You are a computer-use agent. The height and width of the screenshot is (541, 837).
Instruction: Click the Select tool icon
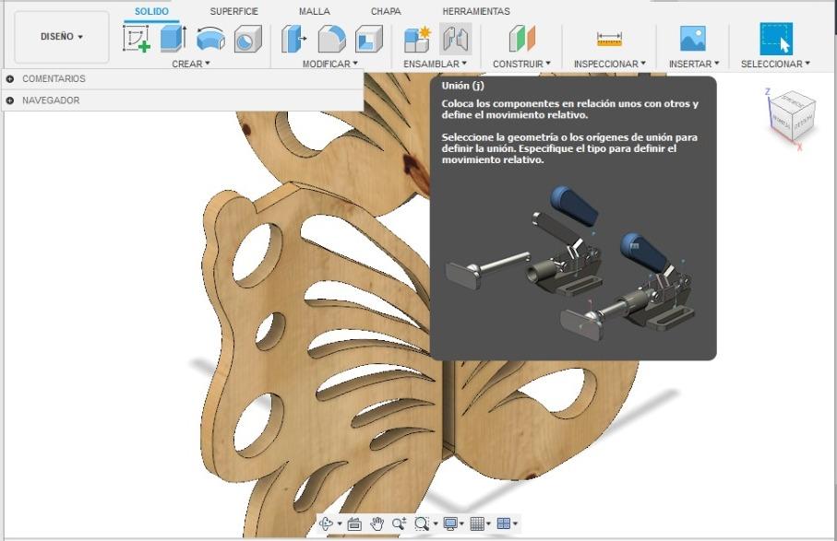775,39
